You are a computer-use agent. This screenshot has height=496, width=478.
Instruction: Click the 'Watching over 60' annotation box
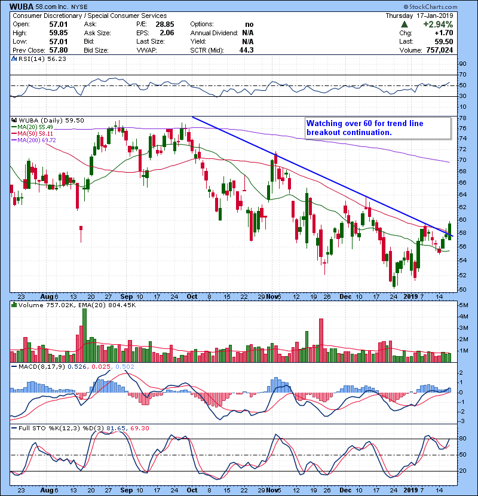[378, 128]
